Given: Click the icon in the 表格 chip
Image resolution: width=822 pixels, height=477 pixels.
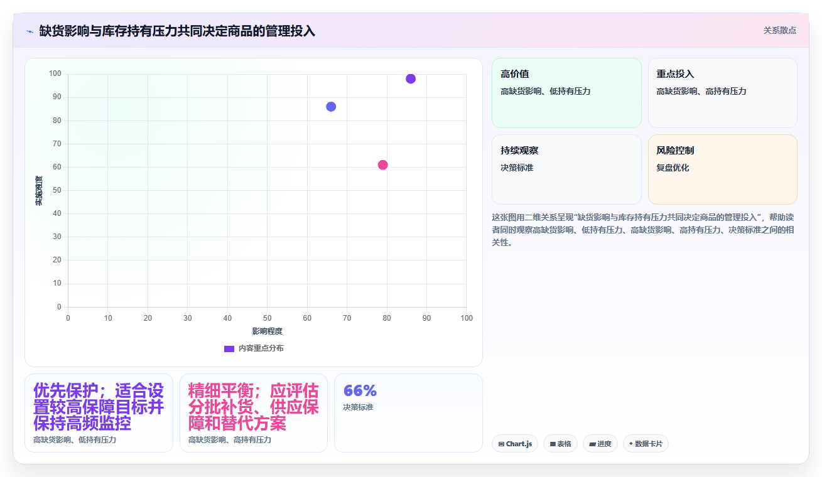Looking at the screenshot, I should tap(553, 444).
